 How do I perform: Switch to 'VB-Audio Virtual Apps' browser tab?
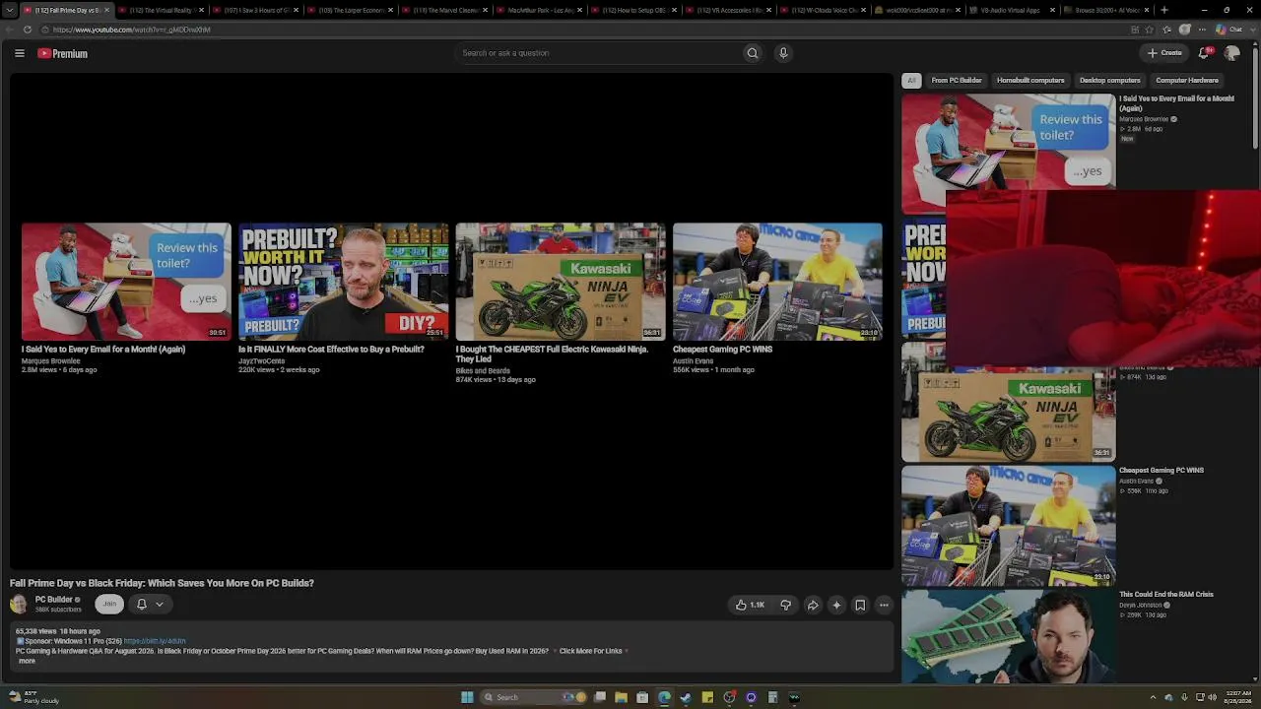pyautogui.click(x=1010, y=10)
